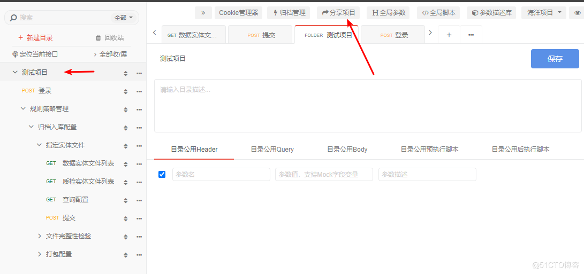
Task: Click the 分享项目 share button
Action: pyautogui.click(x=338, y=13)
